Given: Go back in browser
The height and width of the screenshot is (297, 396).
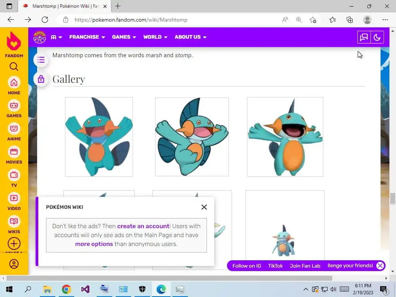Looking at the screenshot, I should click(x=11, y=20).
